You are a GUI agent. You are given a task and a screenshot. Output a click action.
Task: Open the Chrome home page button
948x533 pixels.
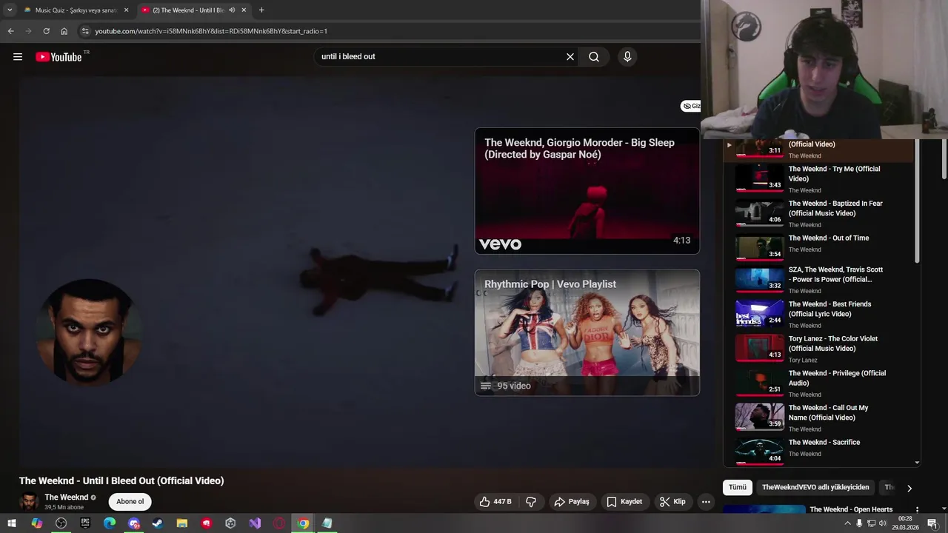pos(64,31)
